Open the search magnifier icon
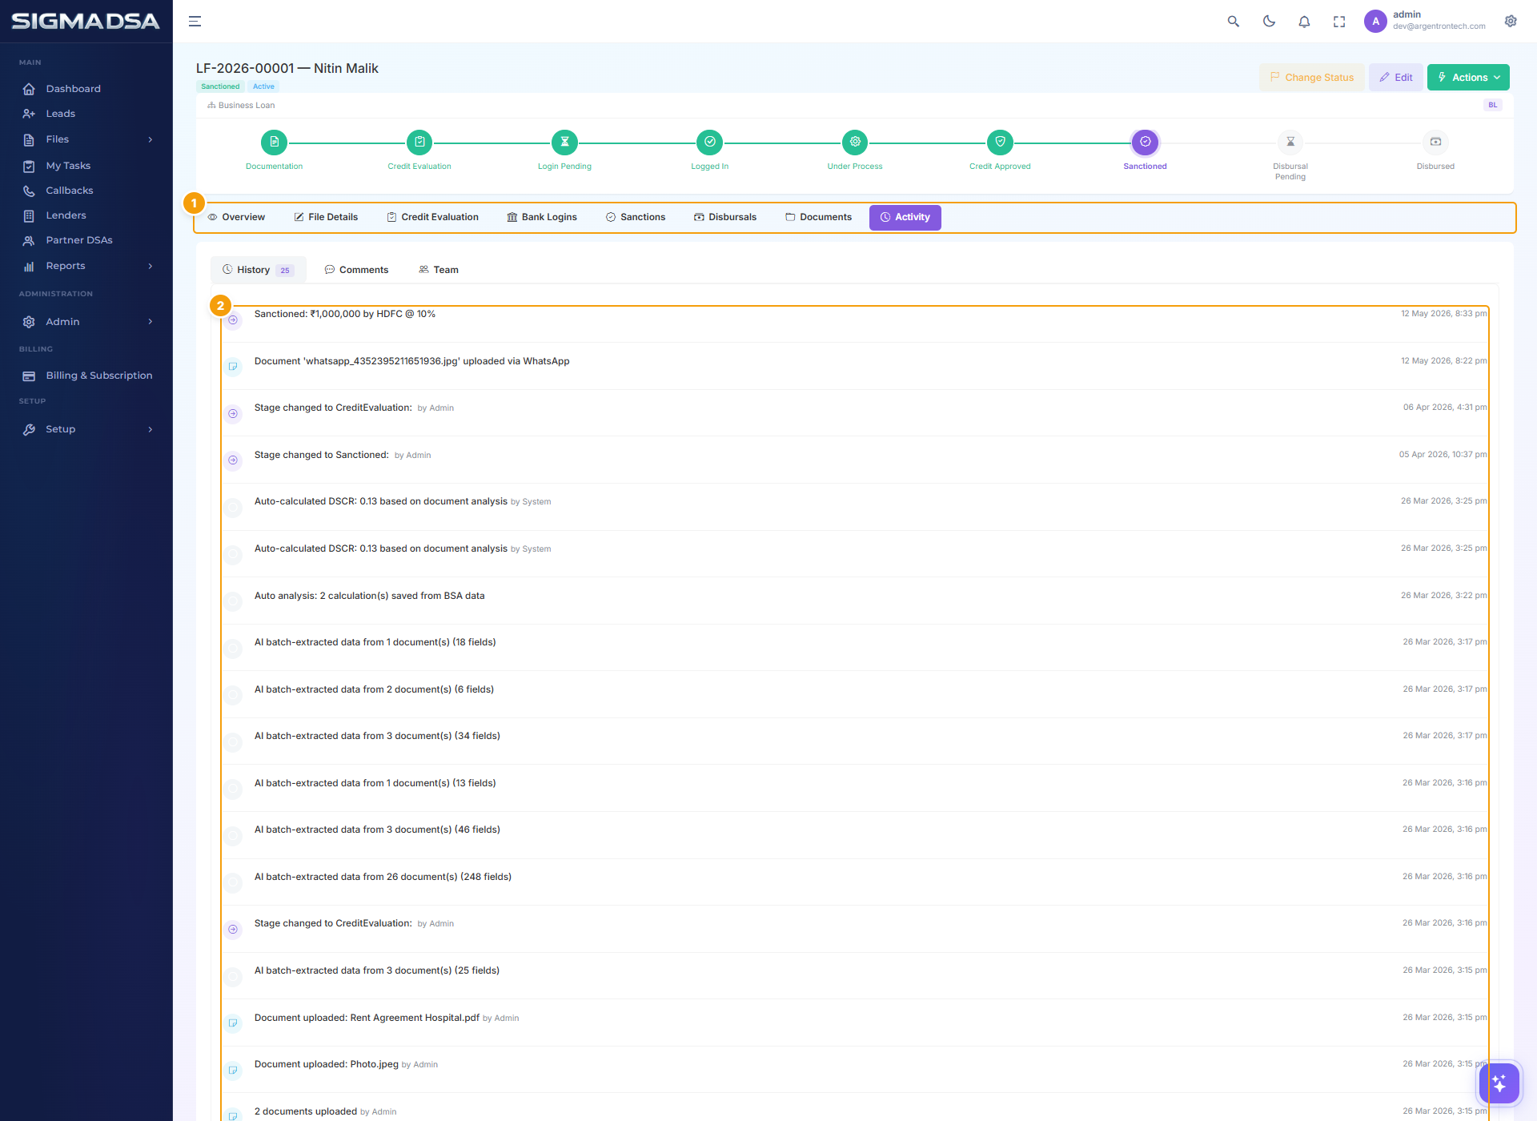1537x1121 pixels. [x=1233, y=22]
